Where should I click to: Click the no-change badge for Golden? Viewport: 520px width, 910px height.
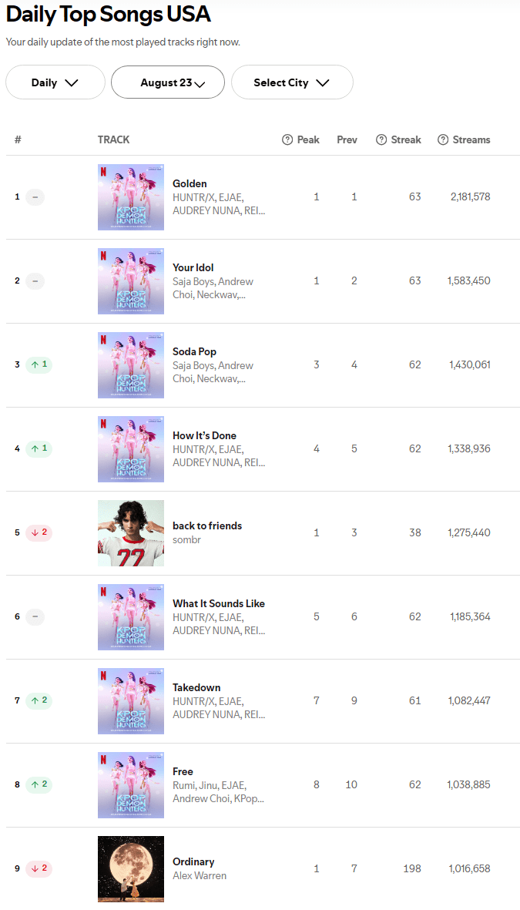[35, 196]
